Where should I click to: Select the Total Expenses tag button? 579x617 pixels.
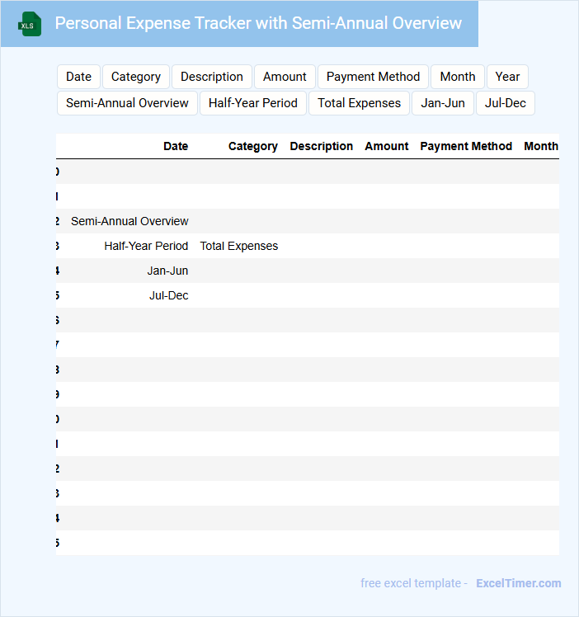click(x=359, y=103)
